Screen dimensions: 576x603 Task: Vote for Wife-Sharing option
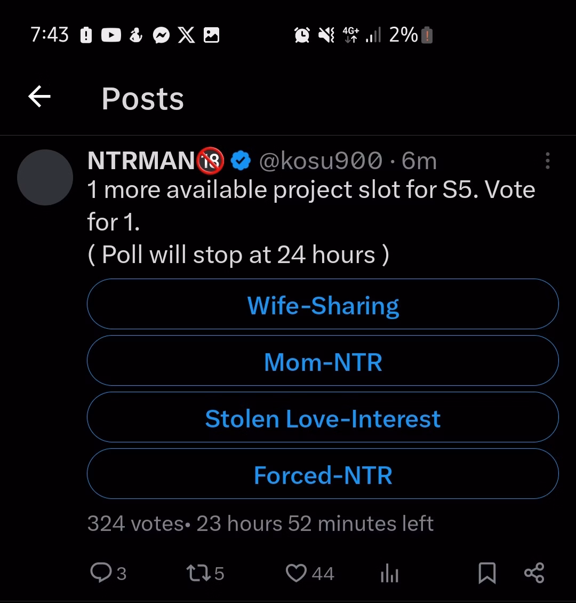coord(323,305)
